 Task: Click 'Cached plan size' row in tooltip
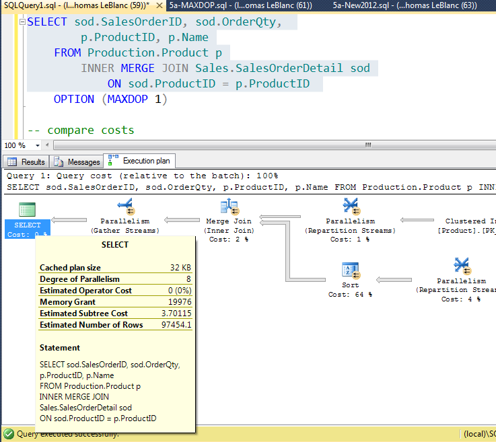coord(115,268)
